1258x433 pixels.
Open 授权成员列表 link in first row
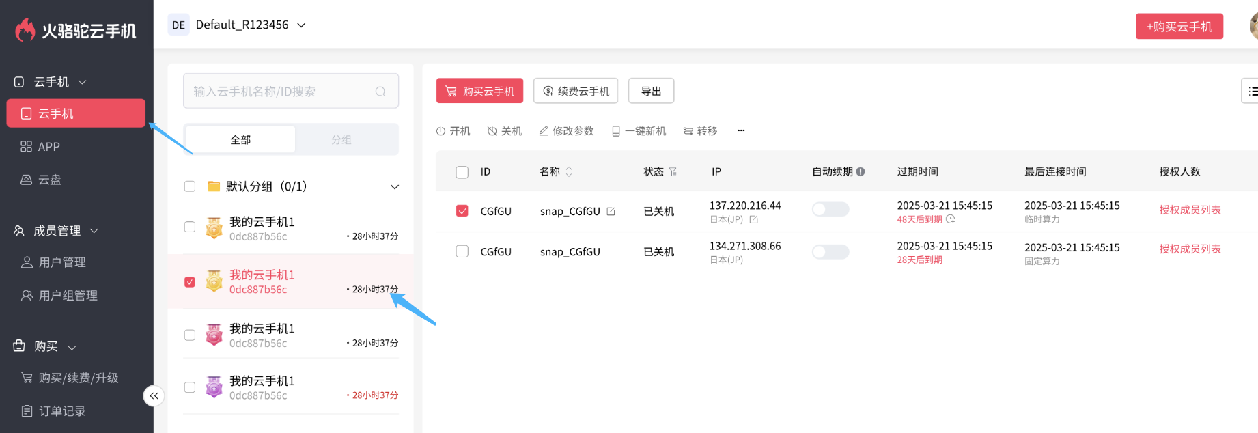pos(1189,210)
